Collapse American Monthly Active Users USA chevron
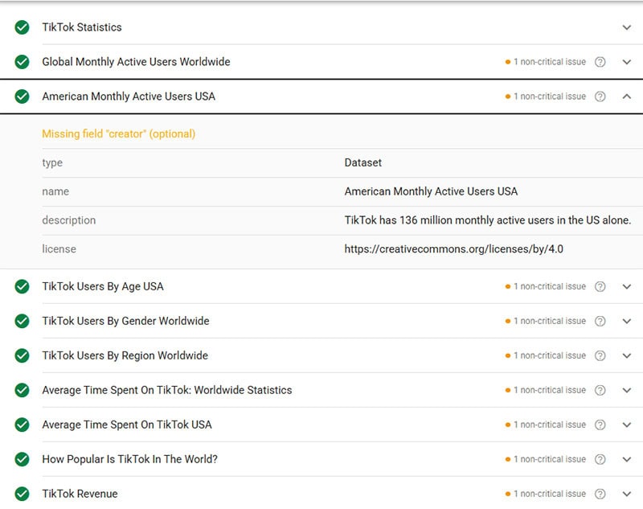The height and width of the screenshot is (509, 643). (627, 96)
